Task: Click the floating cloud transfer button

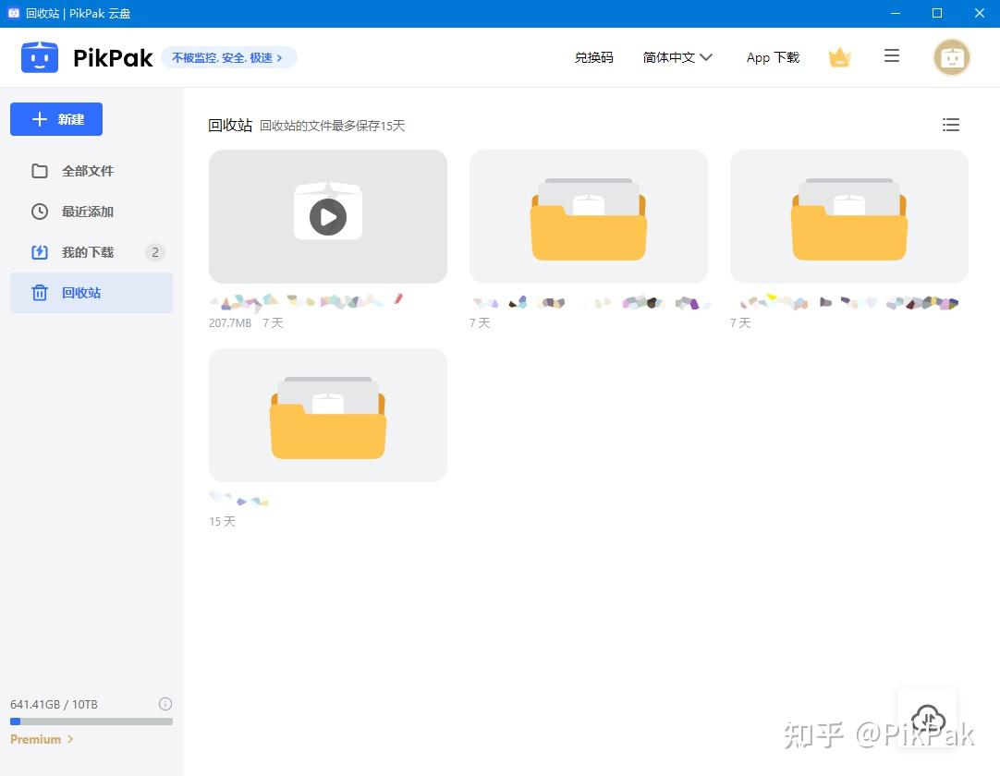Action: pyautogui.click(x=927, y=719)
